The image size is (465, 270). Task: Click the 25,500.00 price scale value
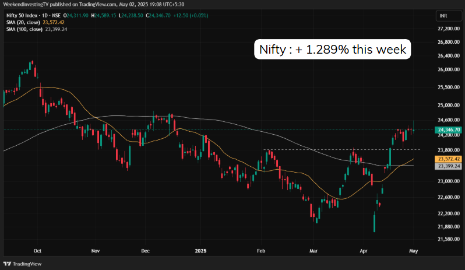449,87
